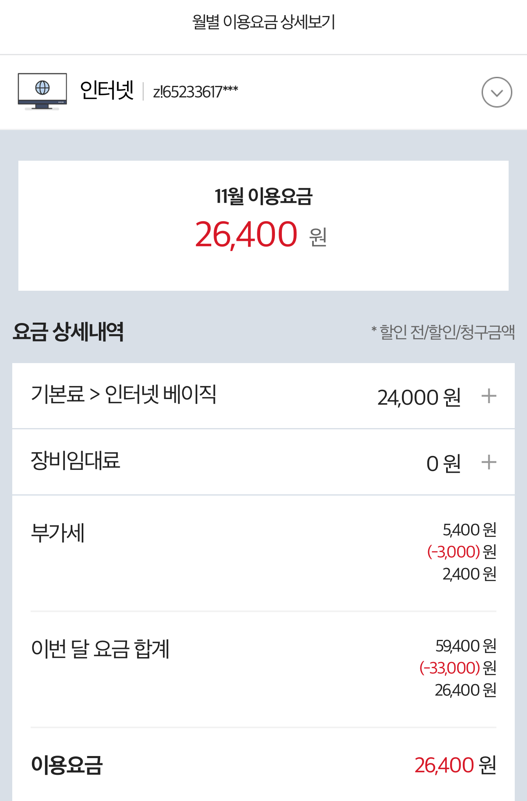Viewport: 527px width, 801px height.
Task: Click the red (-33,000) 원 total discount
Action: pos(458,668)
